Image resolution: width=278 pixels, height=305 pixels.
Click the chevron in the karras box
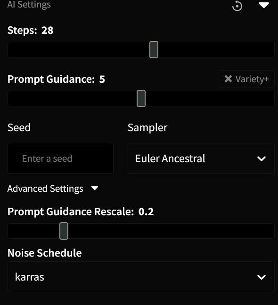(x=262, y=277)
